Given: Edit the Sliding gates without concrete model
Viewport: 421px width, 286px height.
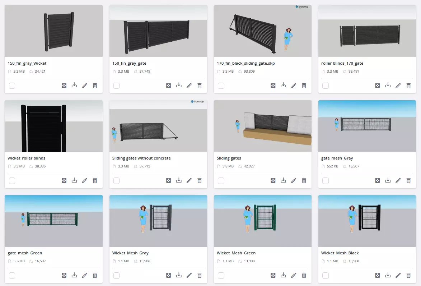Looking at the screenshot, I should coord(189,180).
